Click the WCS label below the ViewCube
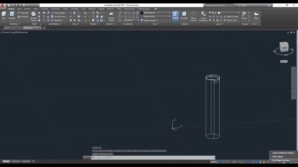The width and height of the screenshot is (298, 167). 284,61
